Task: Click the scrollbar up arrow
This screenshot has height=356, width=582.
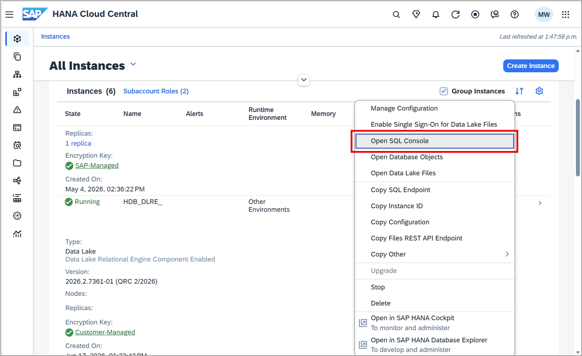Action: coord(578,50)
